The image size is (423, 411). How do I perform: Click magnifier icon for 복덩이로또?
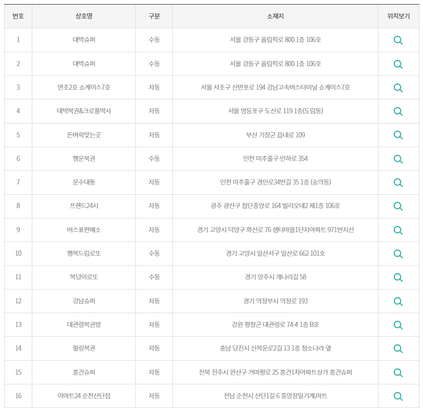tap(398, 277)
